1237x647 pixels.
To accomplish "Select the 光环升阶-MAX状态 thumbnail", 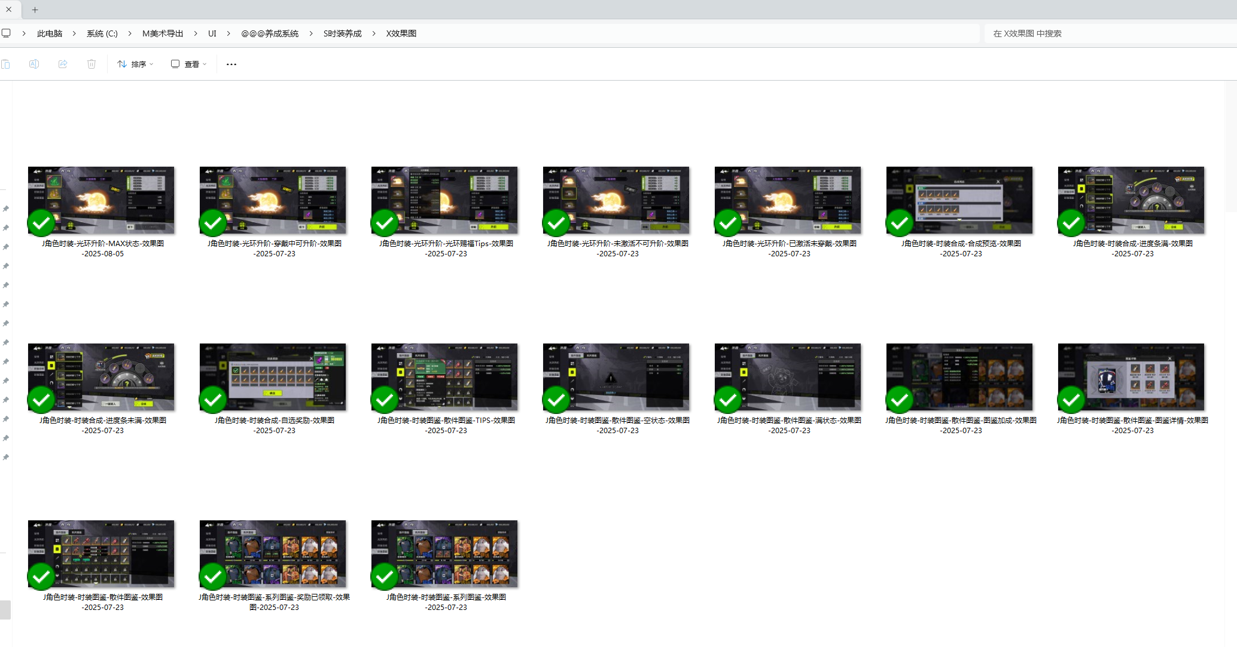I will click(x=101, y=200).
